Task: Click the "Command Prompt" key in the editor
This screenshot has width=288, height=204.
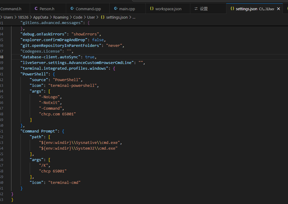Action: pyautogui.click(x=38, y=131)
